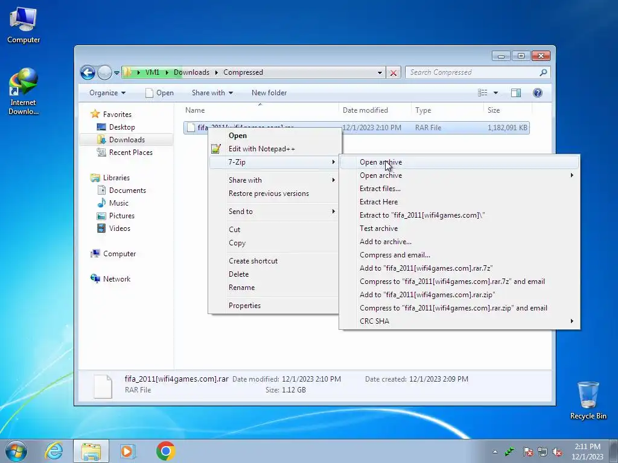Viewport: 618px width, 463px height.
Task: Click the Favorites star icon
Action: coord(95,114)
